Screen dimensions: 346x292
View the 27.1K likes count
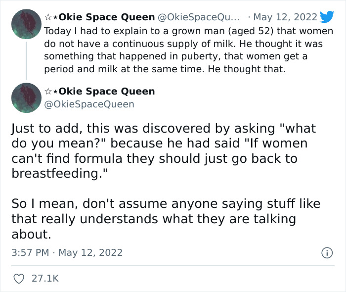click(45, 278)
